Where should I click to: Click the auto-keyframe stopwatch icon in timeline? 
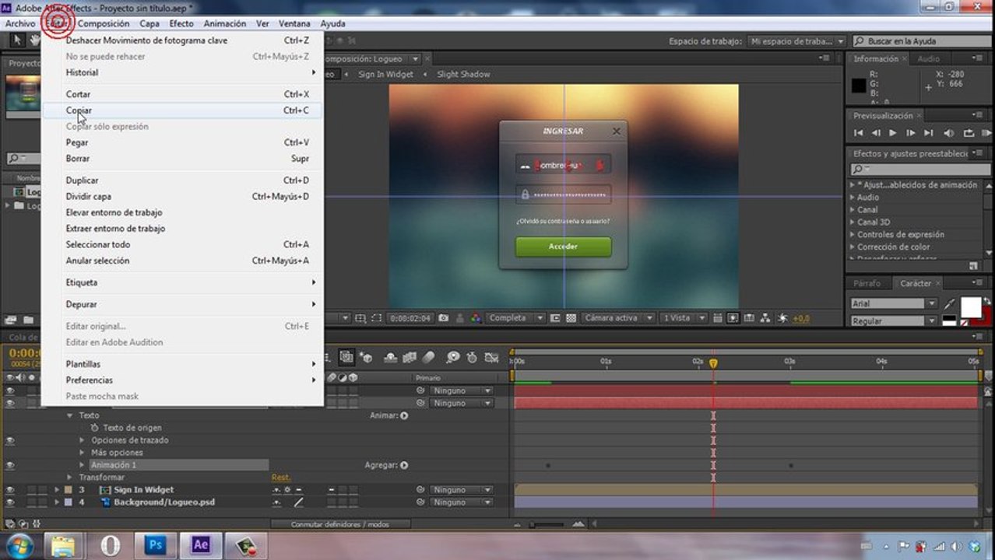(472, 358)
